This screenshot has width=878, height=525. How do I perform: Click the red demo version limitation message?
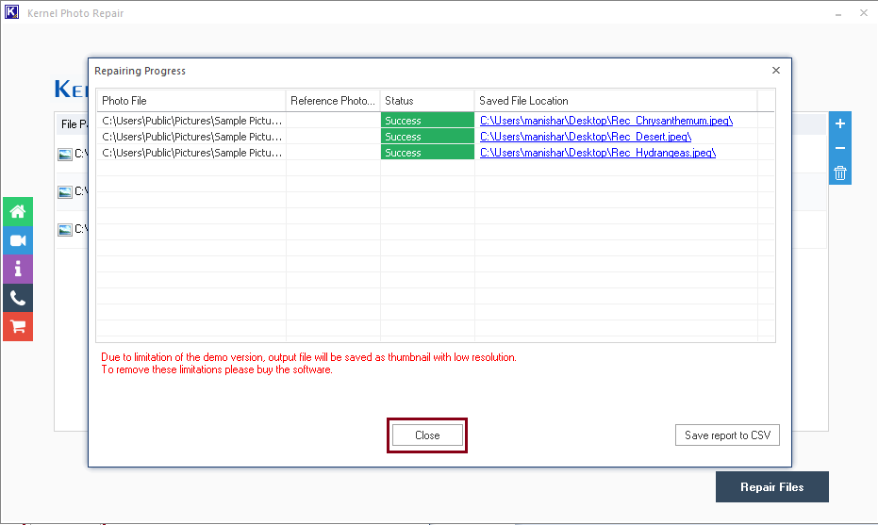click(x=308, y=363)
